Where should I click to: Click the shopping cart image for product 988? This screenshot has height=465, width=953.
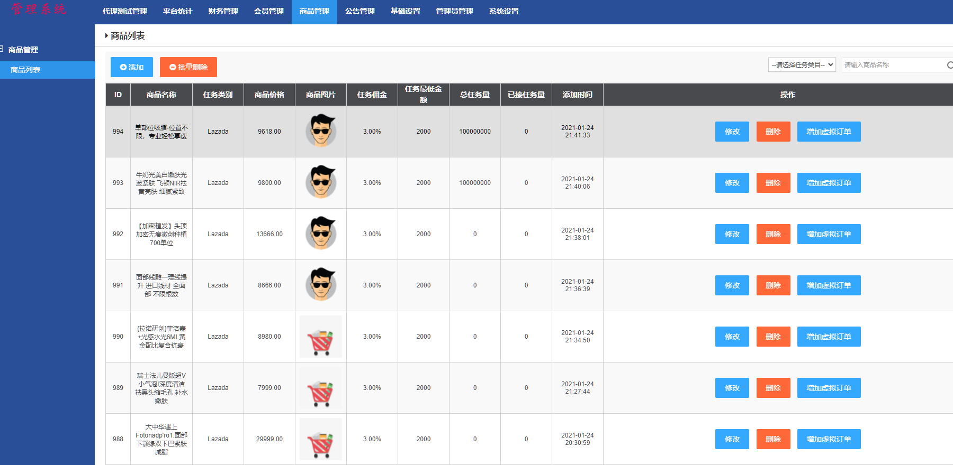tap(321, 439)
